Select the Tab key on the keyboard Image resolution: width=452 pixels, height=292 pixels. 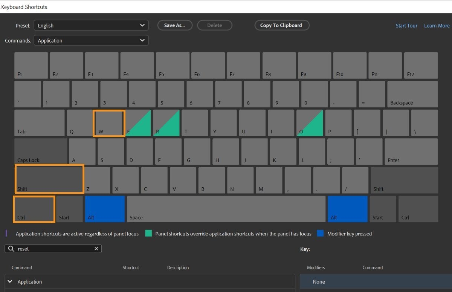click(x=39, y=122)
